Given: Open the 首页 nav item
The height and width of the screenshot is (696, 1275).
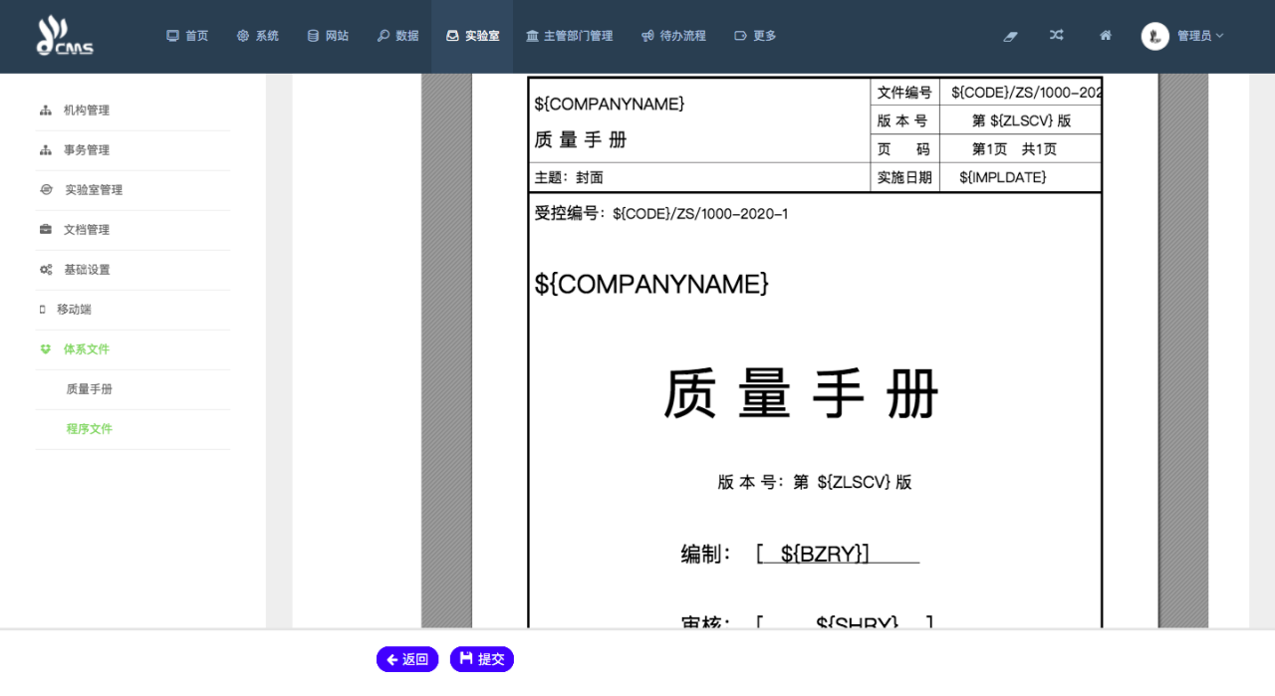Looking at the screenshot, I should (x=187, y=36).
